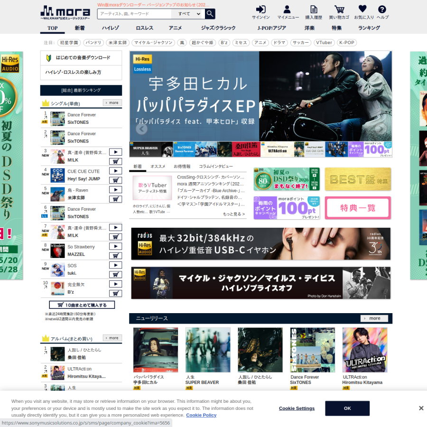Click マイケル・ジャクソン/マイルス・デイビス price-off banner
The height and width of the screenshot is (427, 427).
pos(260,283)
